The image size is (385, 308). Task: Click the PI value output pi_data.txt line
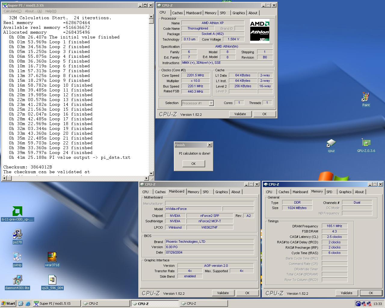[x=69, y=157]
